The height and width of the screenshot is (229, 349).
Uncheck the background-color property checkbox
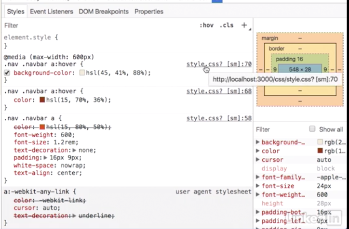[x=7, y=73]
